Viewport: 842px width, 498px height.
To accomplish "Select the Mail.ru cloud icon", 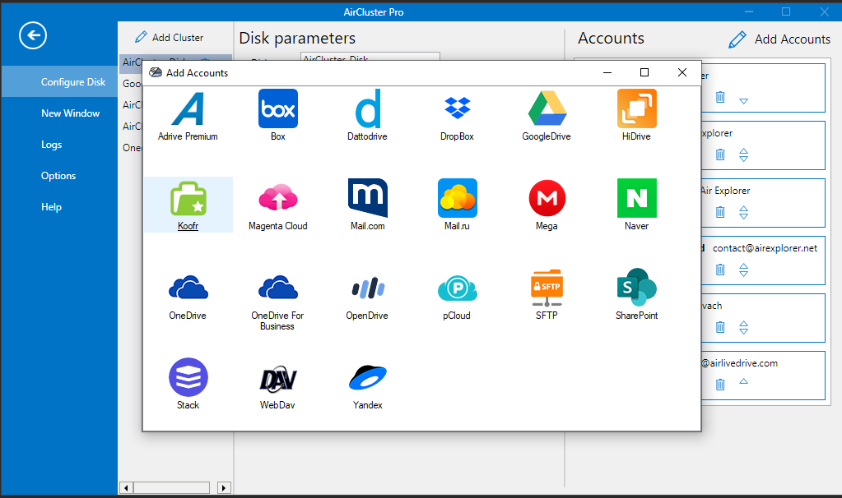I will (457, 198).
